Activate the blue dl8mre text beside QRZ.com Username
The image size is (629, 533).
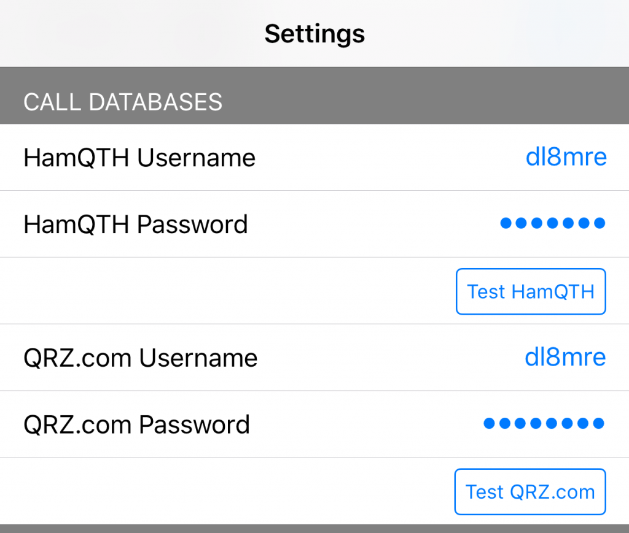[565, 357]
